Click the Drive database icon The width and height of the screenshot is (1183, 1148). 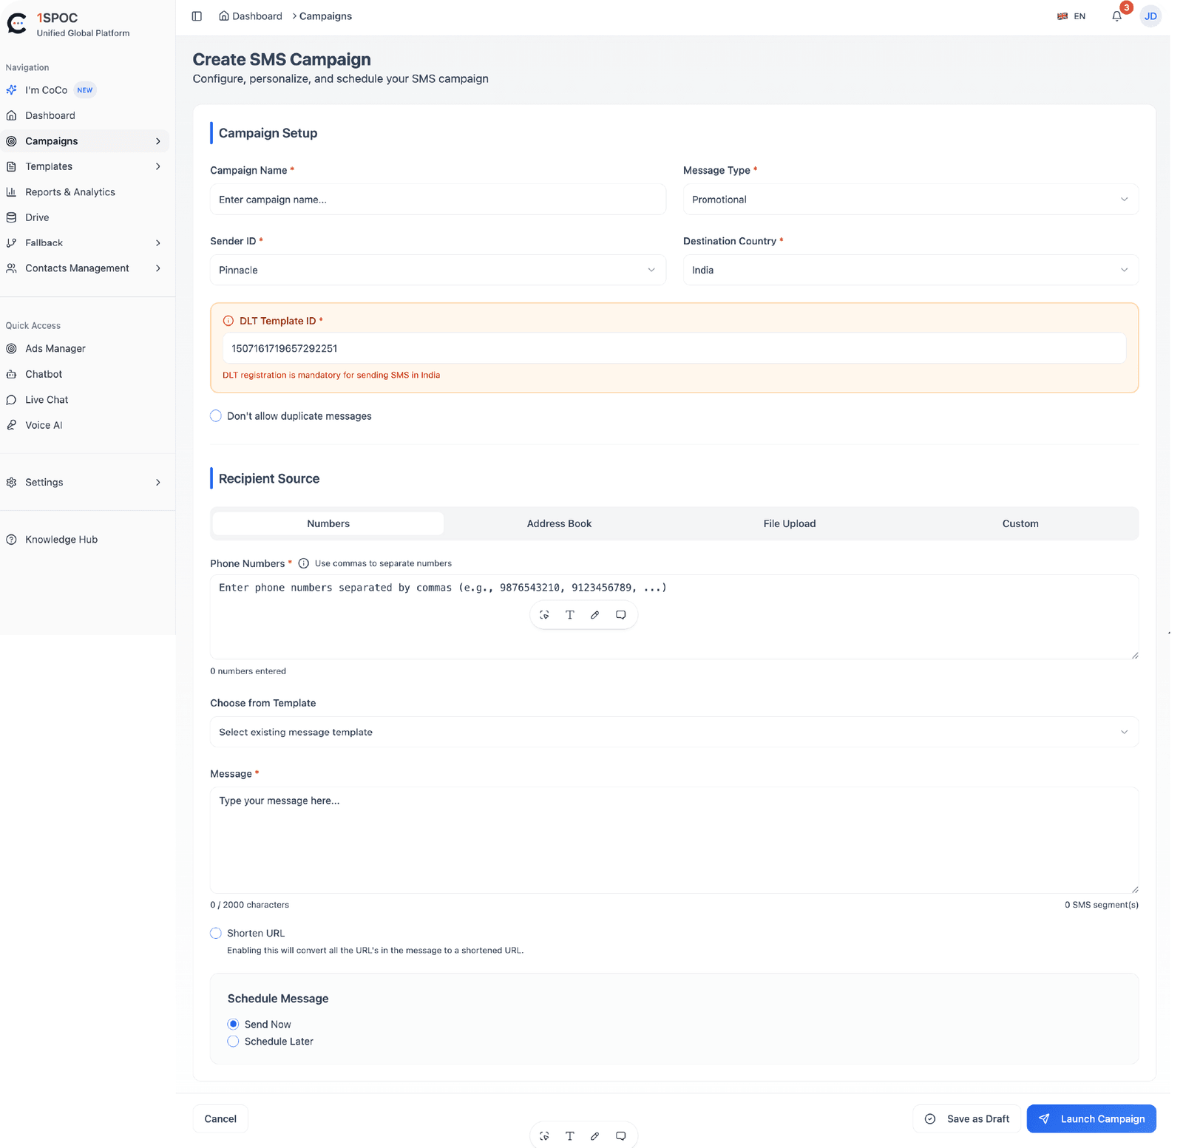tap(11, 217)
